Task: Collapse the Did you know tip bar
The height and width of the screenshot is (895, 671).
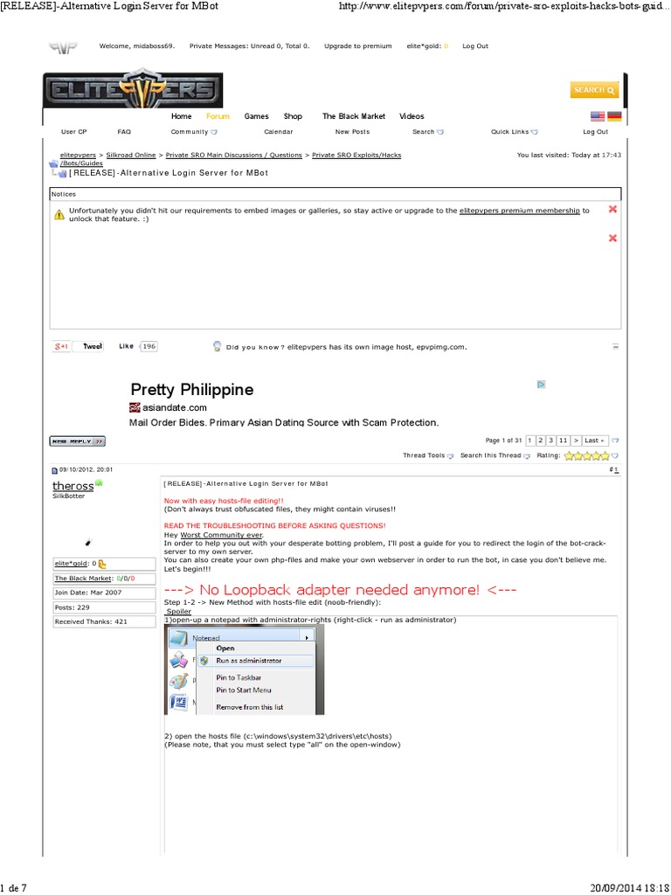Action: tap(616, 346)
